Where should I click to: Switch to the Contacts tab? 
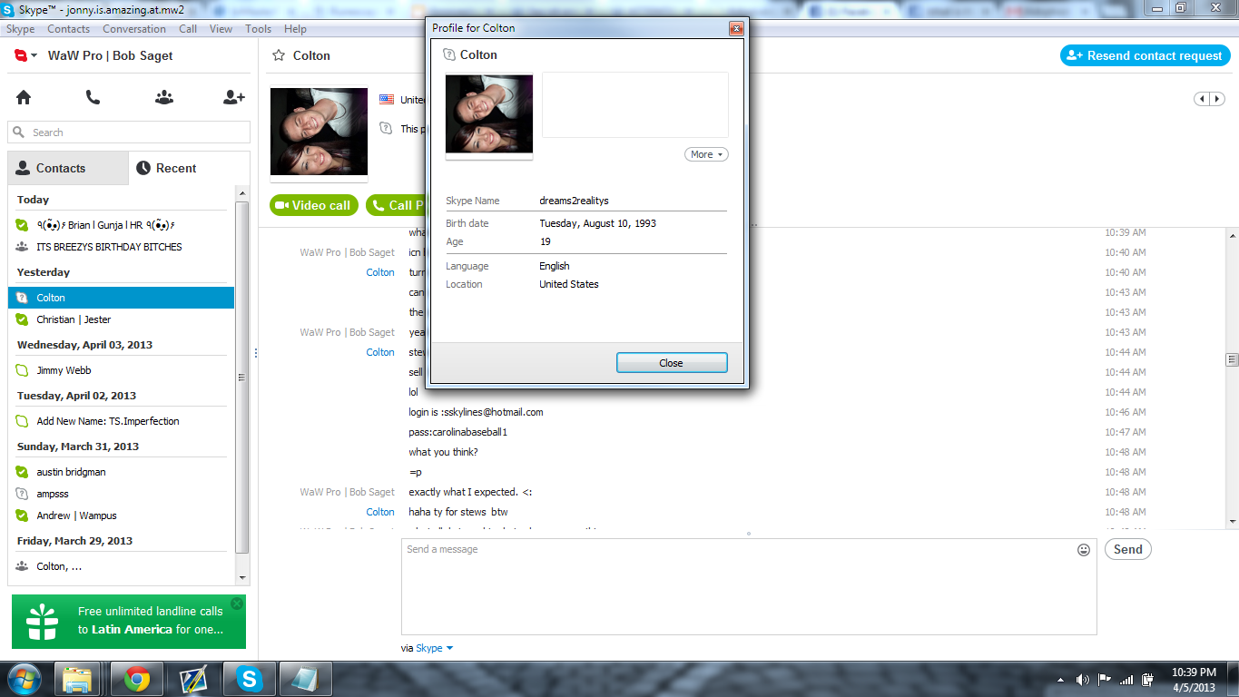pos(68,168)
